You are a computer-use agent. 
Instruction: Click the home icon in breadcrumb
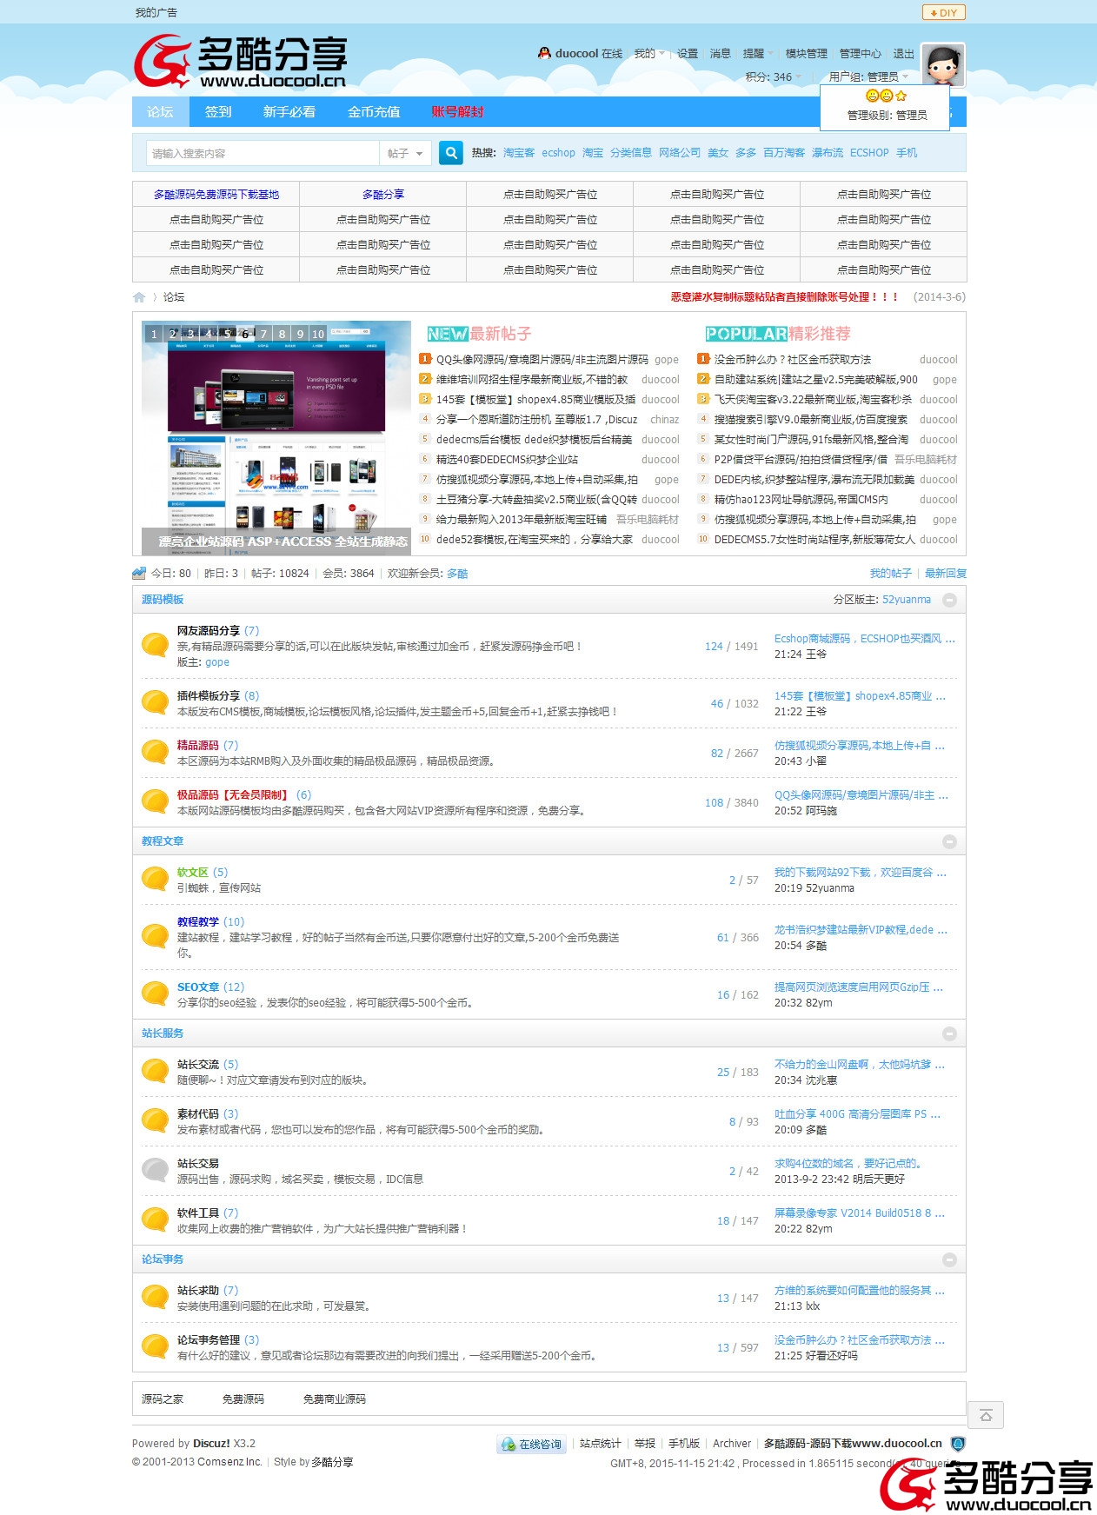pos(139,297)
